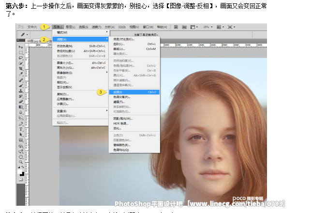
Task: Open the 选择(S) menu
Action: tap(83, 27)
